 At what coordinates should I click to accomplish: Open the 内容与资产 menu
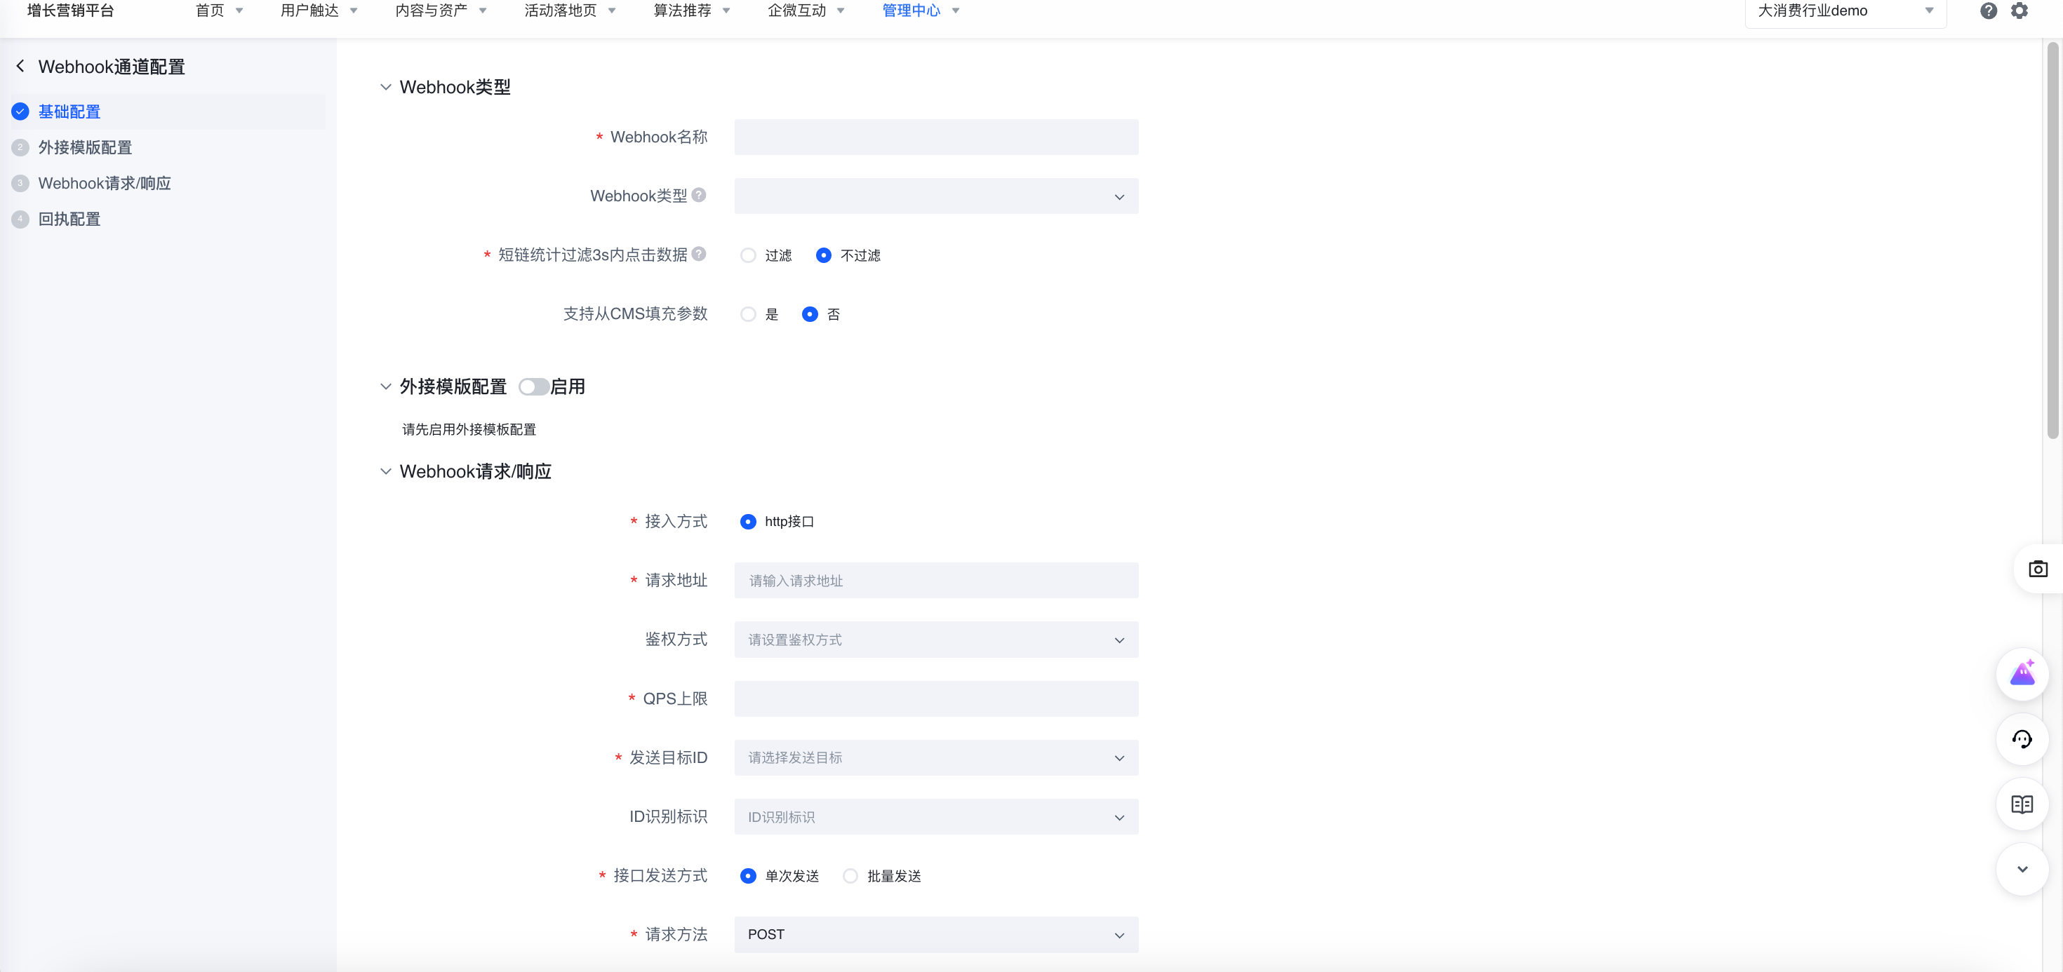(x=441, y=11)
